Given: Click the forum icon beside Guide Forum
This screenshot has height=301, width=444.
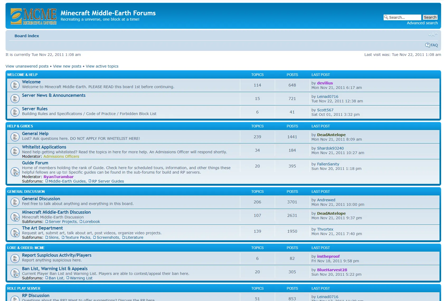Looking at the screenshot, I should tap(15, 172).
